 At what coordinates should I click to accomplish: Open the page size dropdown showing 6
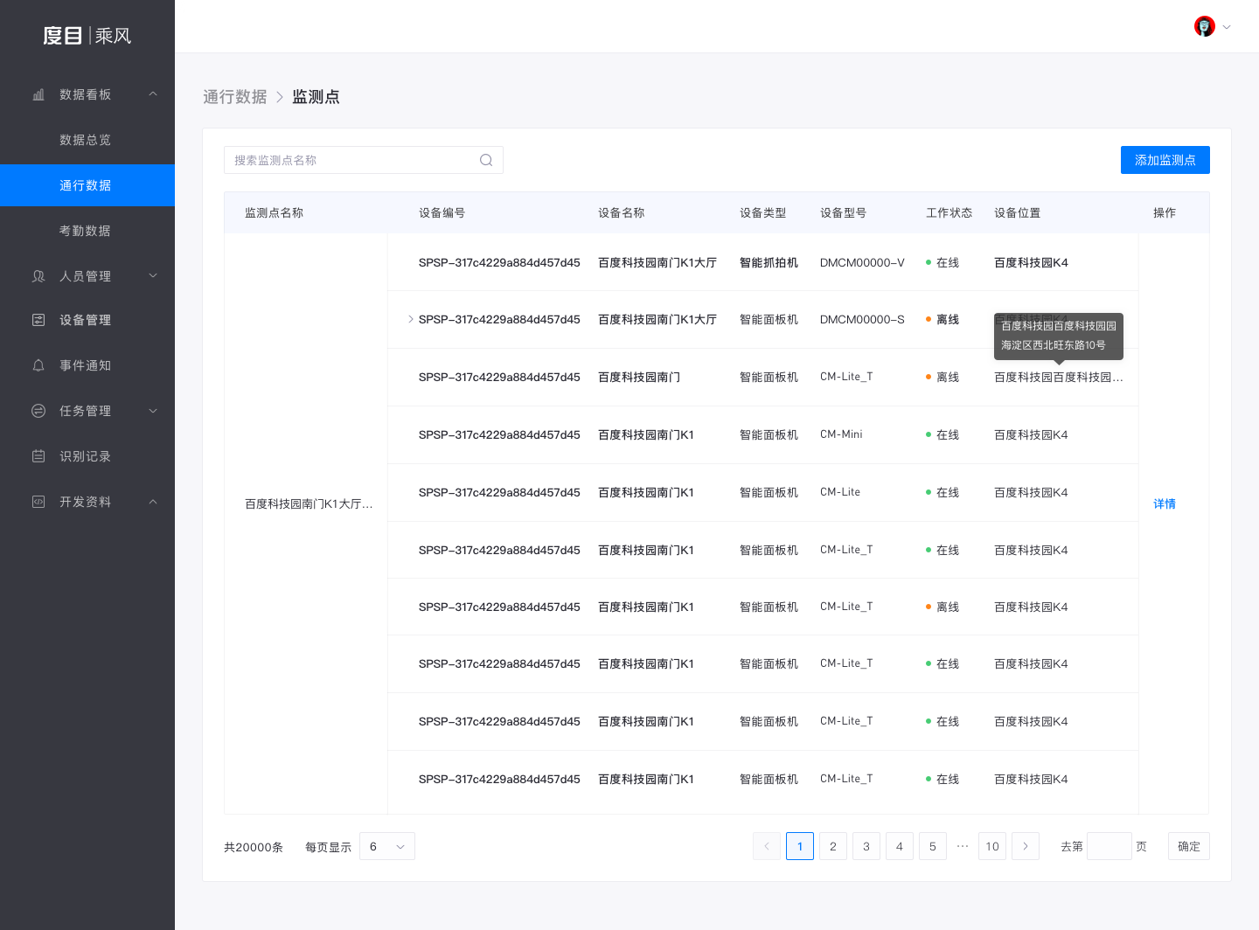tap(386, 846)
